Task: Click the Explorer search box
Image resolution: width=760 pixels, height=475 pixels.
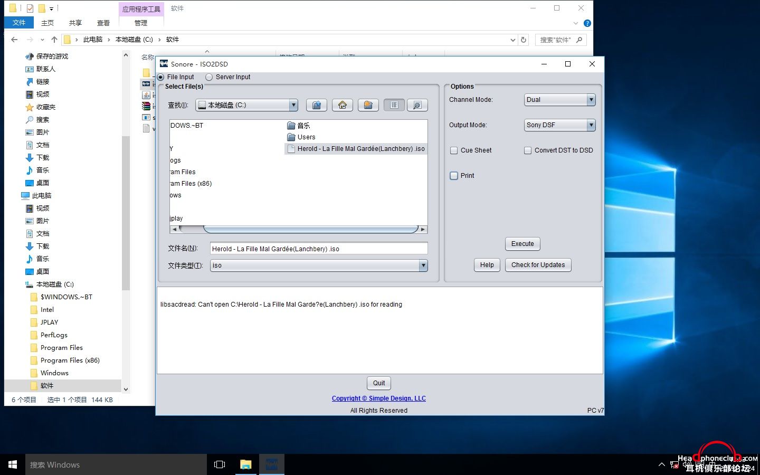Action: (x=560, y=40)
